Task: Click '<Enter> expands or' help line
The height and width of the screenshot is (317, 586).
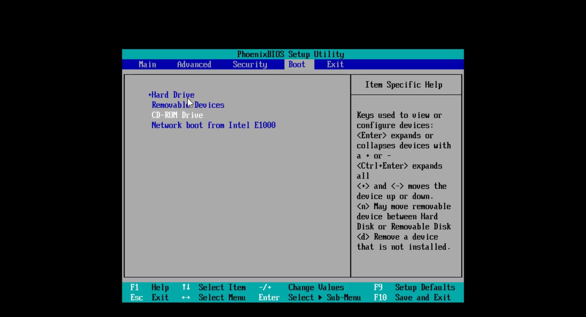Action: (x=395, y=135)
